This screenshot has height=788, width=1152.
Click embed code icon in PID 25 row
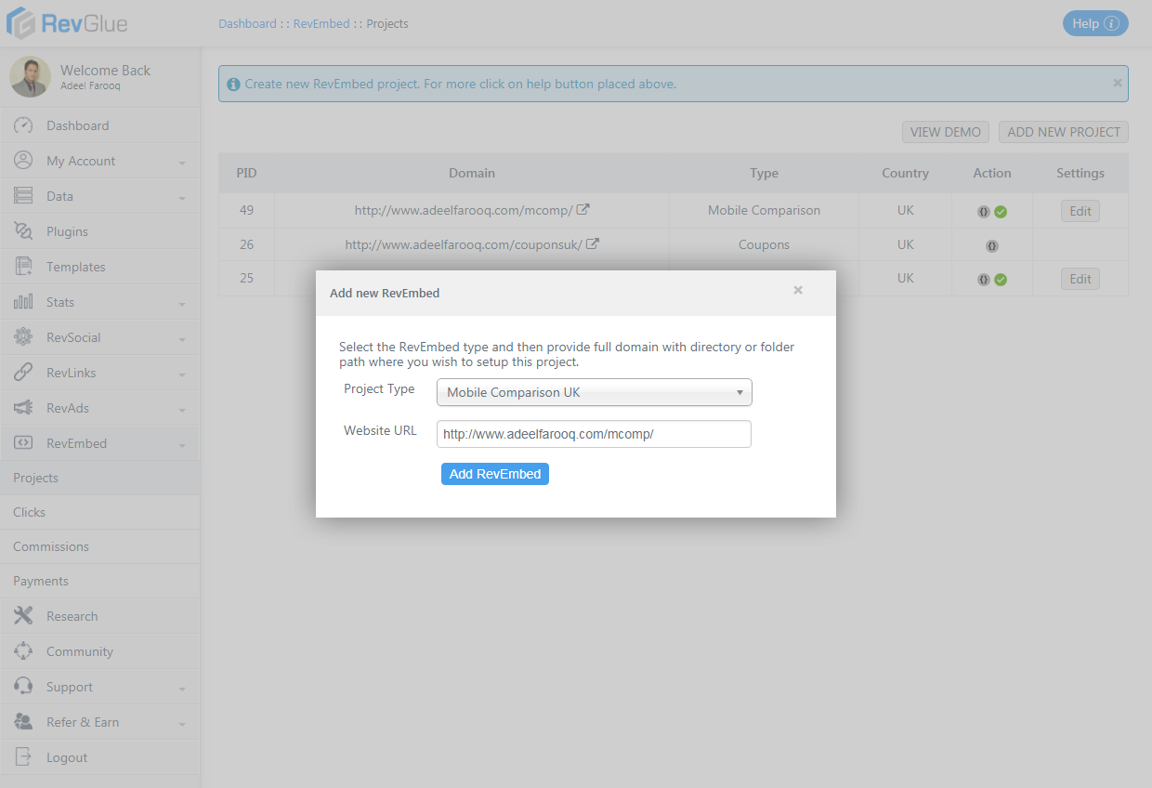(984, 280)
